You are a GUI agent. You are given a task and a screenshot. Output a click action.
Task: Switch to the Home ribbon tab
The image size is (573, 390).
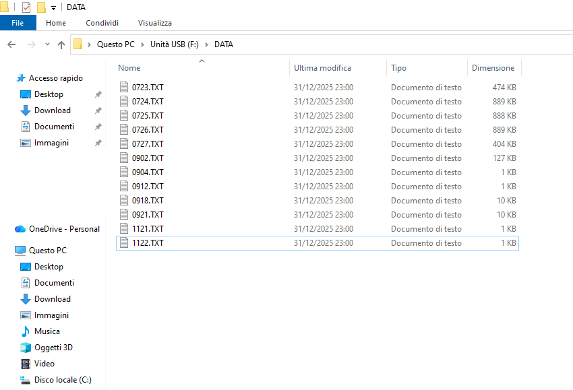pyautogui.click(x=56, y=23)
